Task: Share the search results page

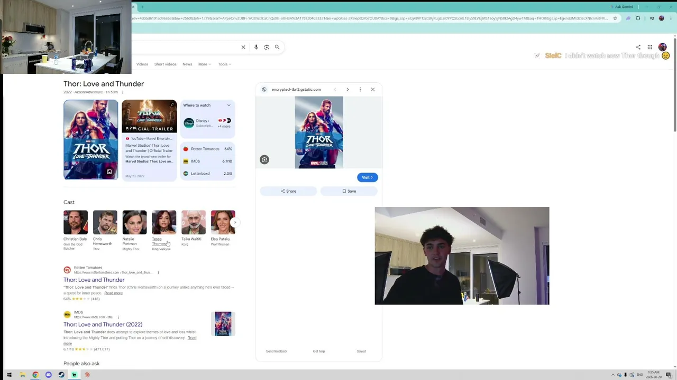Action: [638, 47]
